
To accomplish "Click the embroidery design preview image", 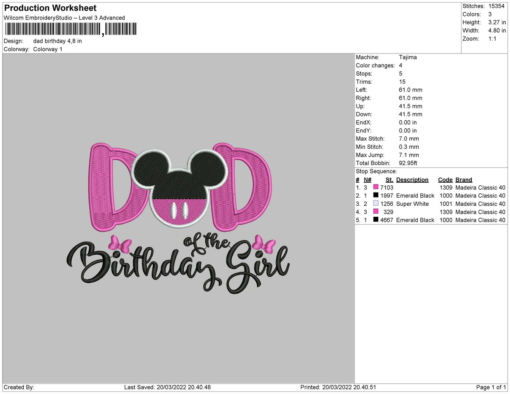I will (x=178, y=218).
